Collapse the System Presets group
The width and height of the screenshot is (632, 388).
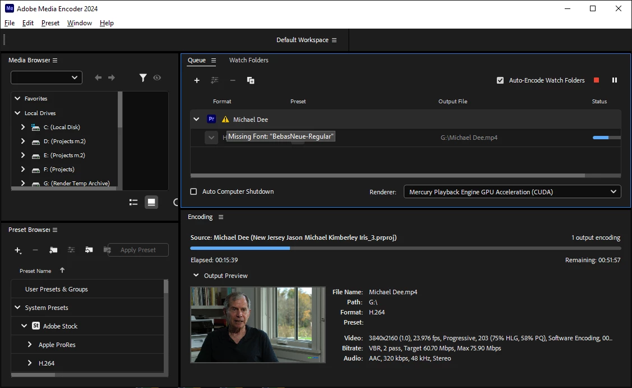pos(17,307)
